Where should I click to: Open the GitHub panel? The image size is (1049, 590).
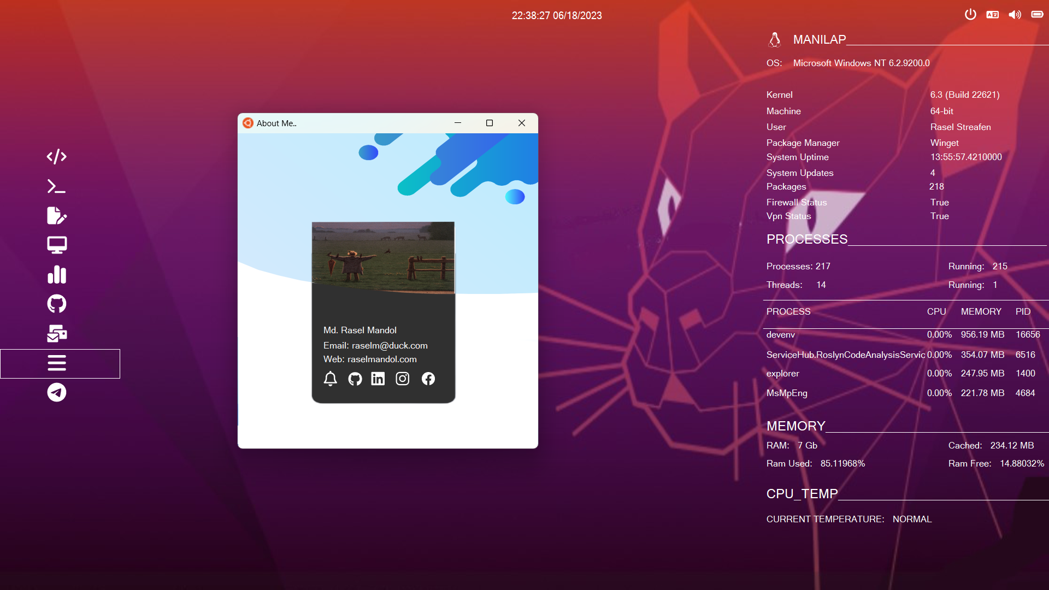[56, 303]
